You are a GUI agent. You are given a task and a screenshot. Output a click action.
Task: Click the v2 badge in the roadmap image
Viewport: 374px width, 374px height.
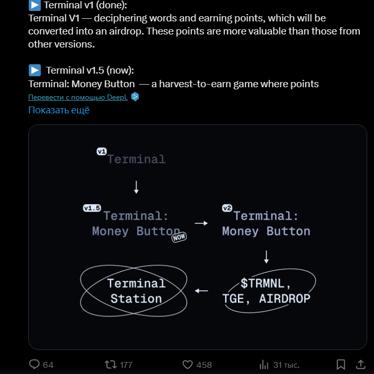coord(227,208)
